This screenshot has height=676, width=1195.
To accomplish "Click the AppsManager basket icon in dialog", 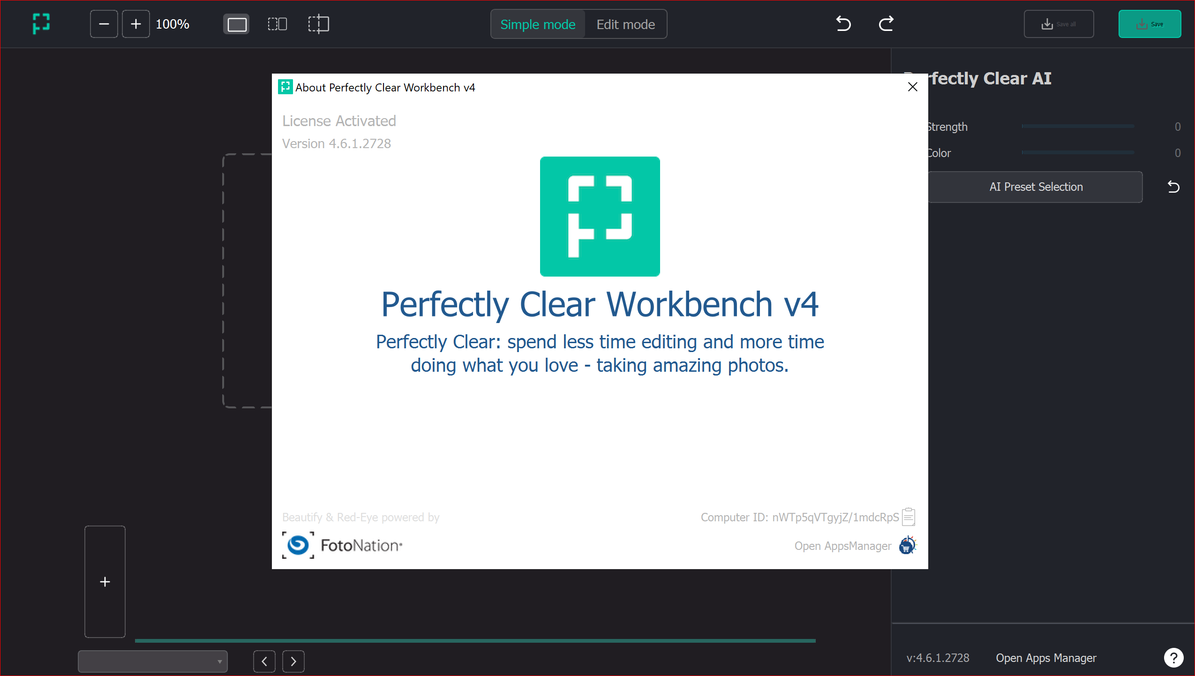I will coord(907,545).
